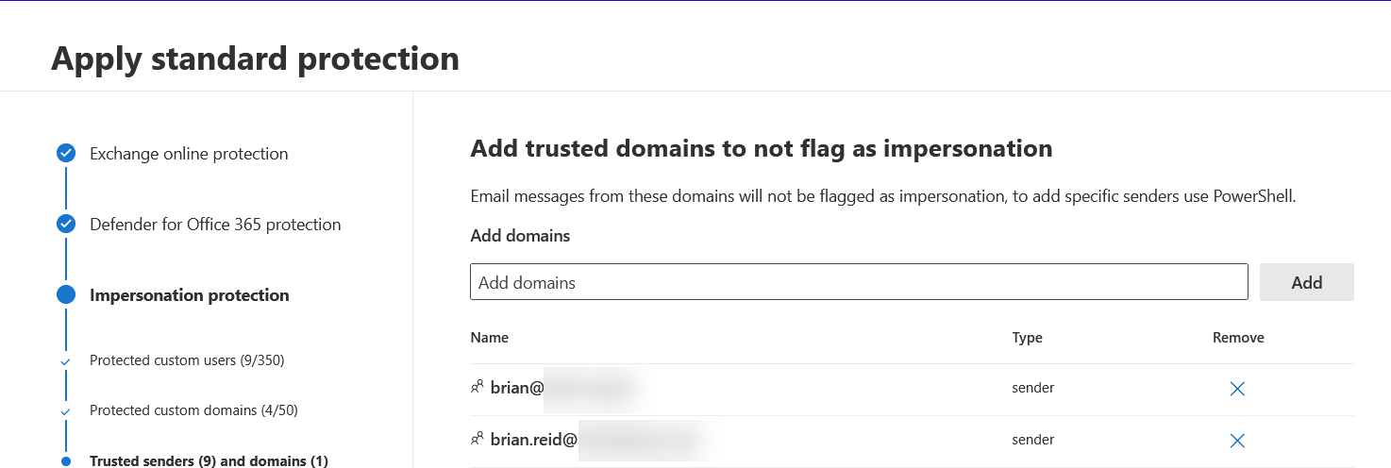This screenshot has height=468, width=1391.
Task: Open the Defender for Office 365 protection step
Action: tap(215, 225)
